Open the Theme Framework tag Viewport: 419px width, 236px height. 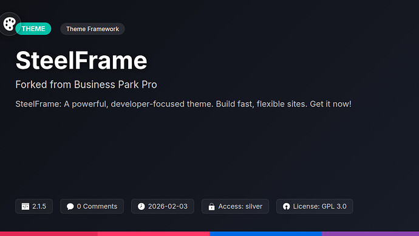click(92, 29)
